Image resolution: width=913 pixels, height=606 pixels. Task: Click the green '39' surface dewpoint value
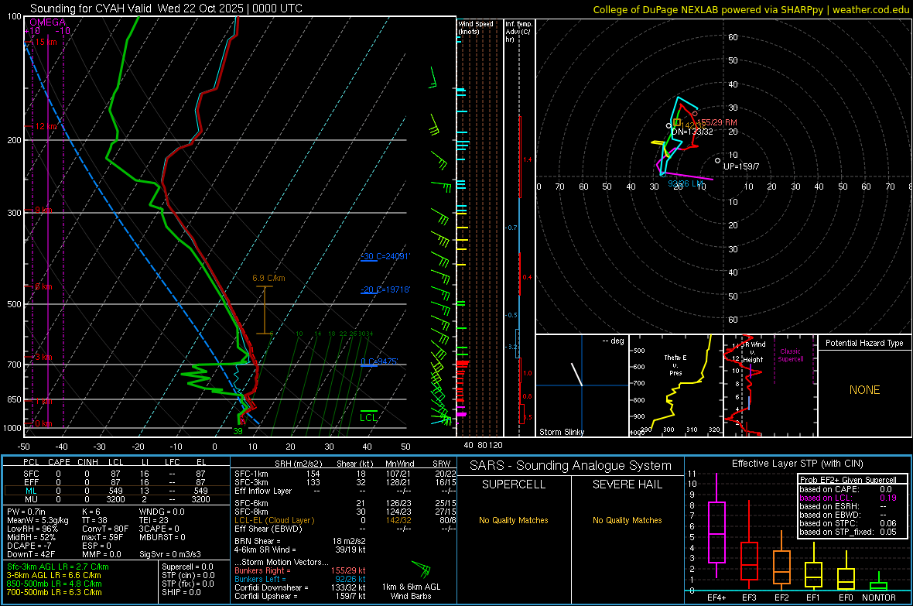[238, 431]
